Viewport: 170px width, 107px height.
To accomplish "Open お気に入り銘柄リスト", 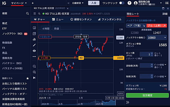I will click(14, 84).
